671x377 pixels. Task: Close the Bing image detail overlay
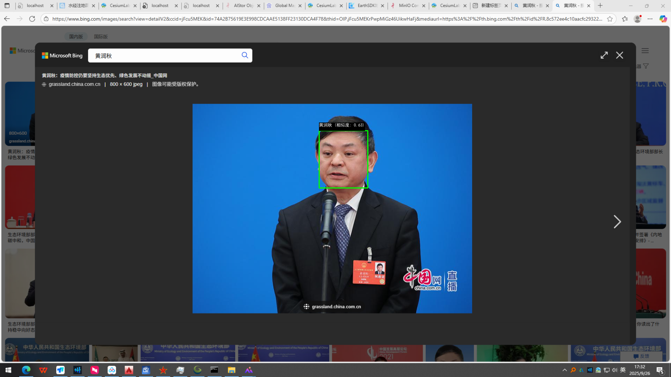619,55
